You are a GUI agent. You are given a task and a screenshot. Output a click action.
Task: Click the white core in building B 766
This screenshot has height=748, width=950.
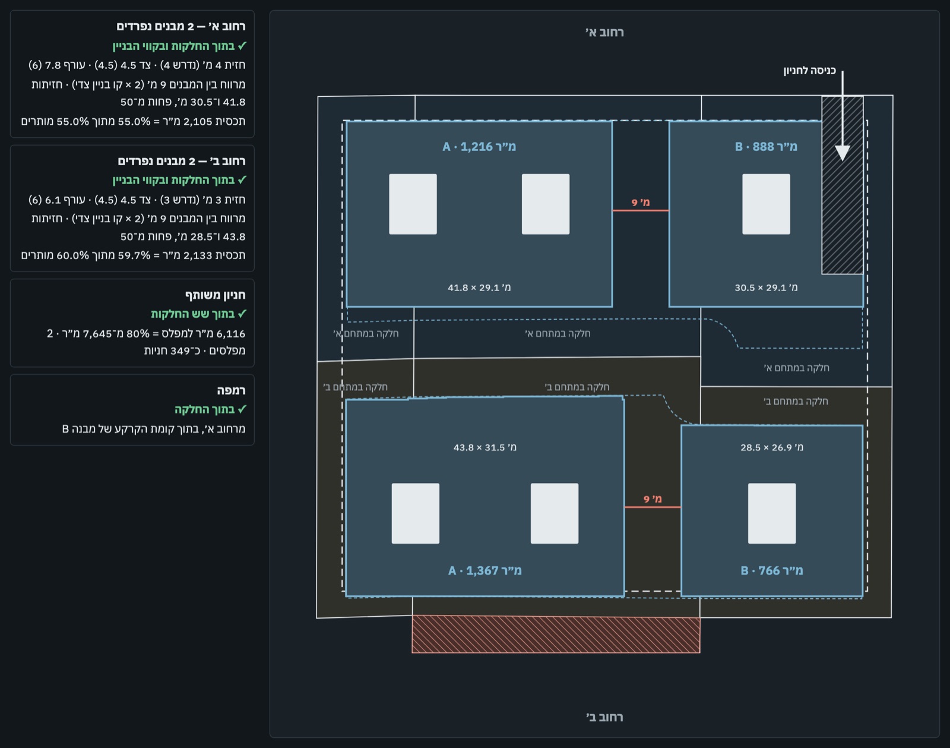click(x=771, y=513)
